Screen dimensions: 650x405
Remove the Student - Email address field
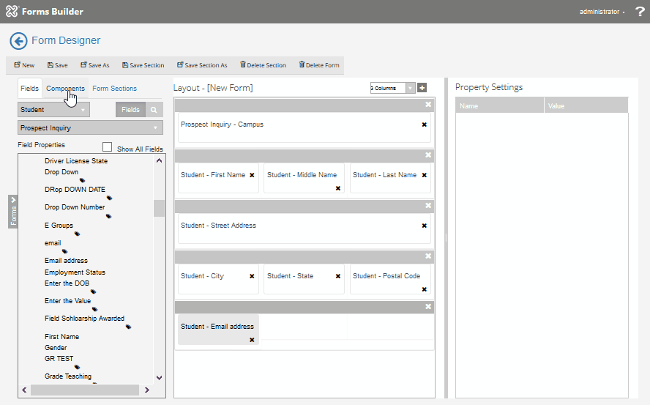[252, 340]
